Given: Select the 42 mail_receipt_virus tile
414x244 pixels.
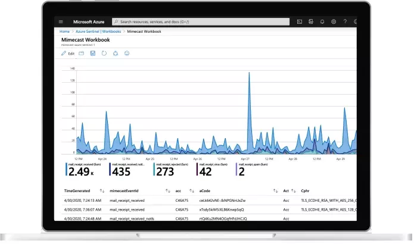Looking at the screenshot, I should pos(212,170).
